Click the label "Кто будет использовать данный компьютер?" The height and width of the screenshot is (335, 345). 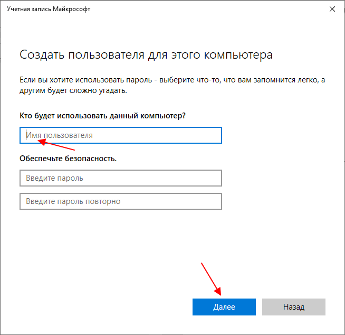click(102, 116)
